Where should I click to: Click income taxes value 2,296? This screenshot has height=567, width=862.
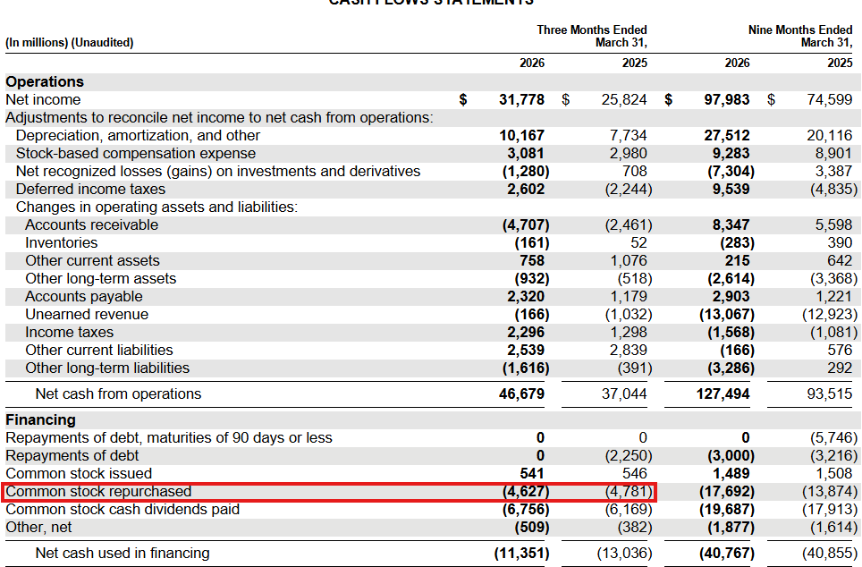tap(526, 332)
